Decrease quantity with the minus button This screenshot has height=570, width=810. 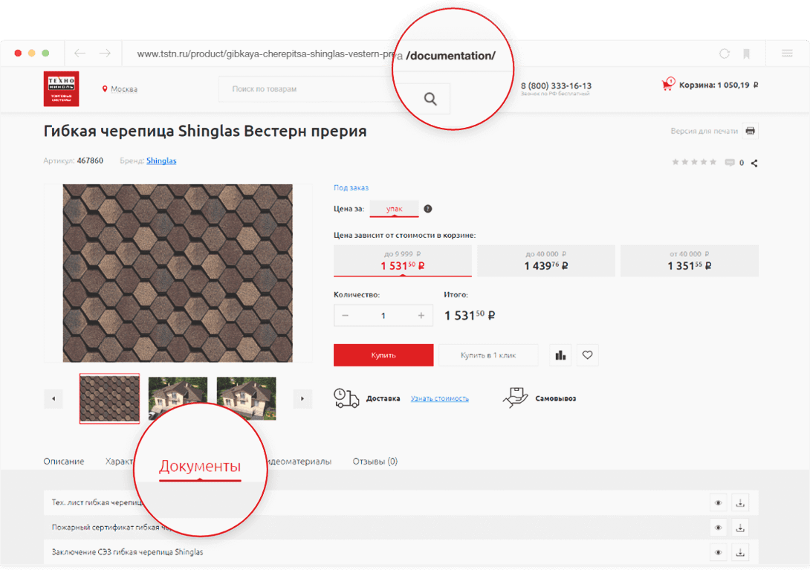[345, 315]
